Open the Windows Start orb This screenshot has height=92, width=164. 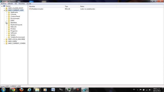point(3,90)
